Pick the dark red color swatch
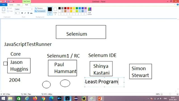This screenshot has height=101, width=179. point(65,8)
